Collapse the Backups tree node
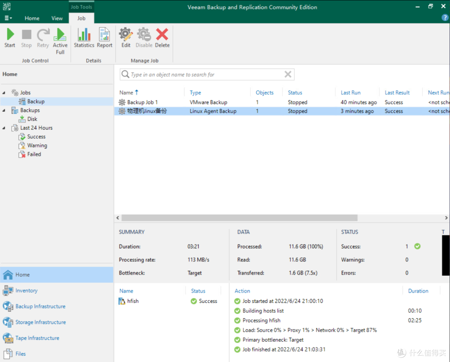This screenshot has width=450, height=362. (x=4, y=110)
